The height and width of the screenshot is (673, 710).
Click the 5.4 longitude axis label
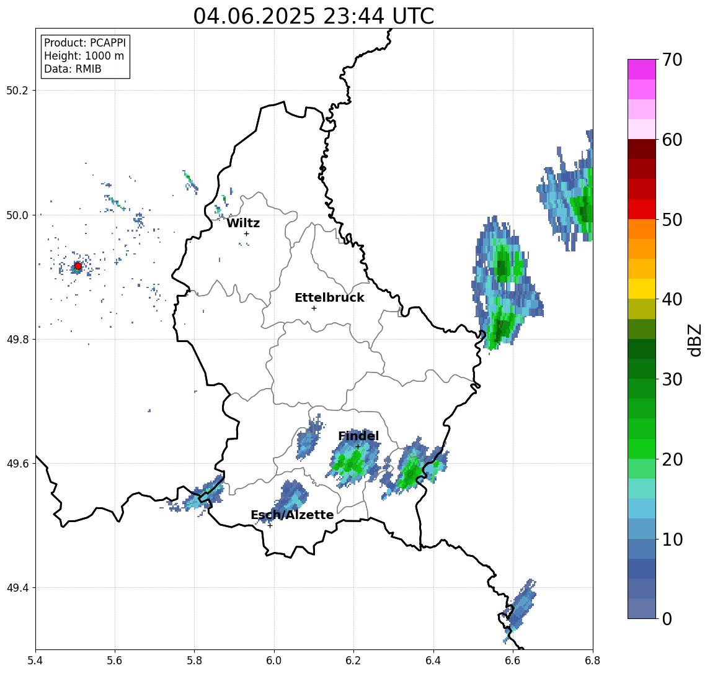[35, 661]
